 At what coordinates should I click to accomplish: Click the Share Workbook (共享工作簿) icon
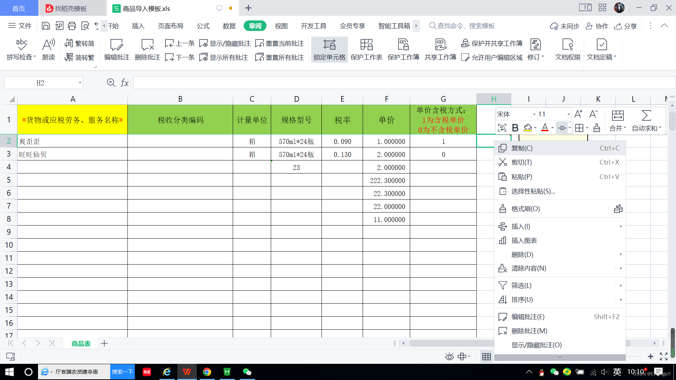point(440,45)
